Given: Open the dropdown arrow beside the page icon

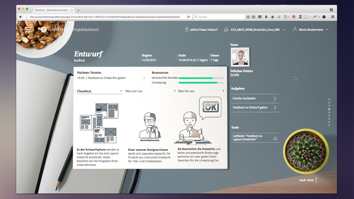Looking at the screenshot, I should [310, 17].
